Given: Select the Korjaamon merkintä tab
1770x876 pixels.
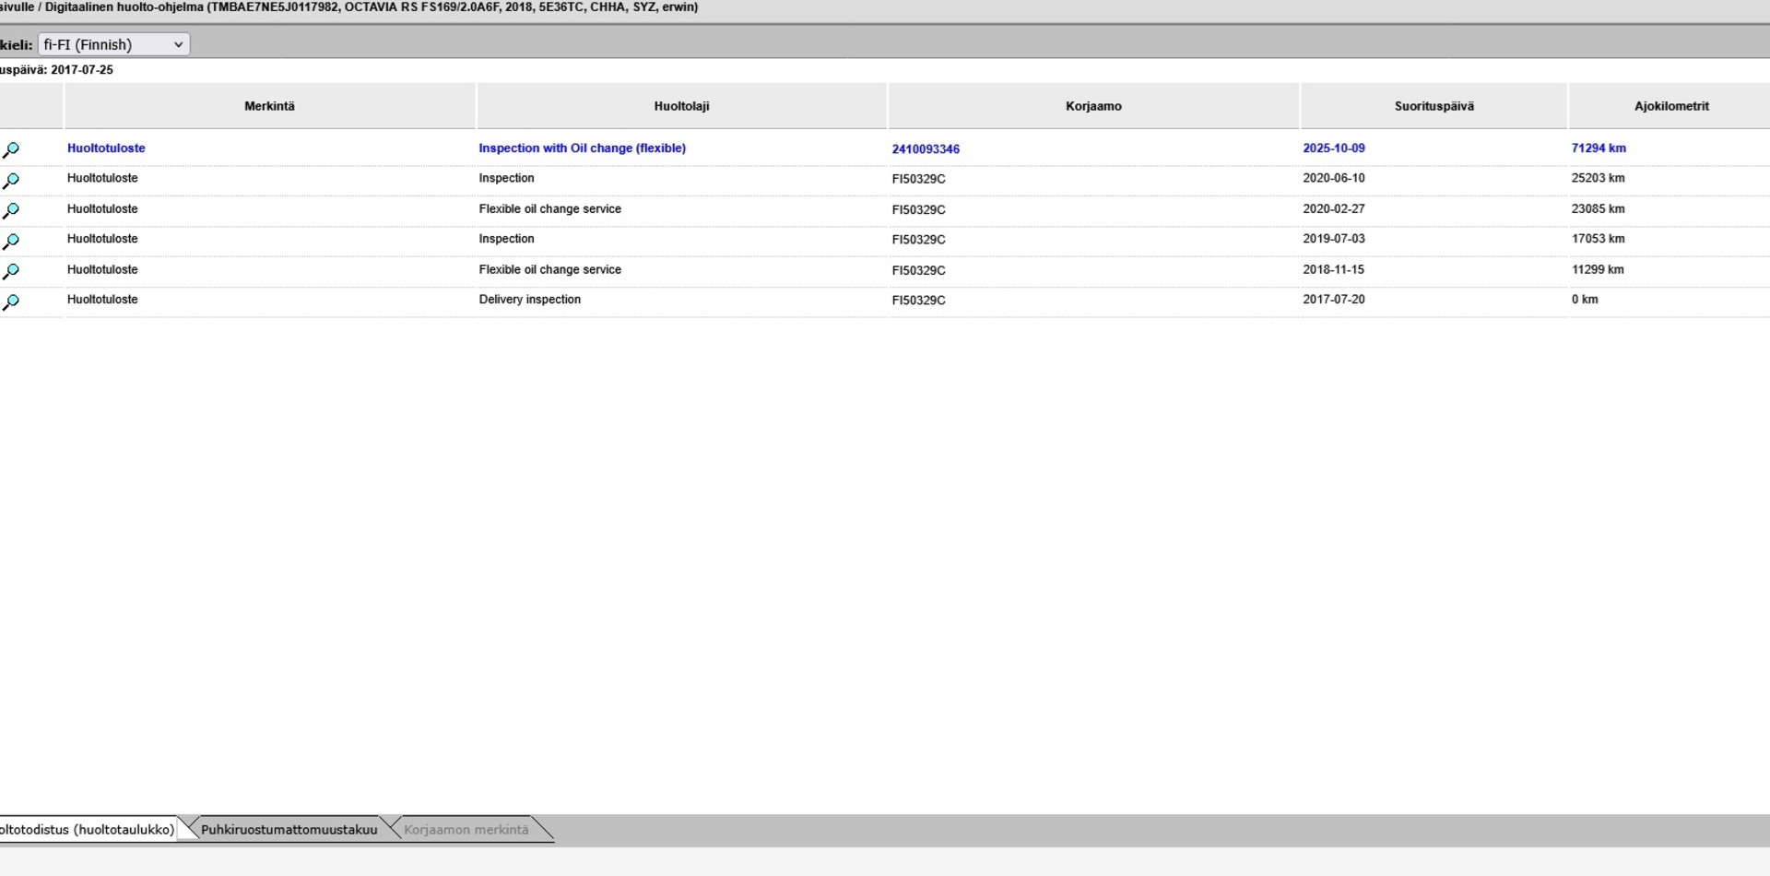Looking at the screenshot, I should pyautogui.click(x=466, y=829).
